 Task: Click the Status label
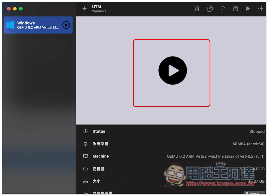[x=99, y=131]
